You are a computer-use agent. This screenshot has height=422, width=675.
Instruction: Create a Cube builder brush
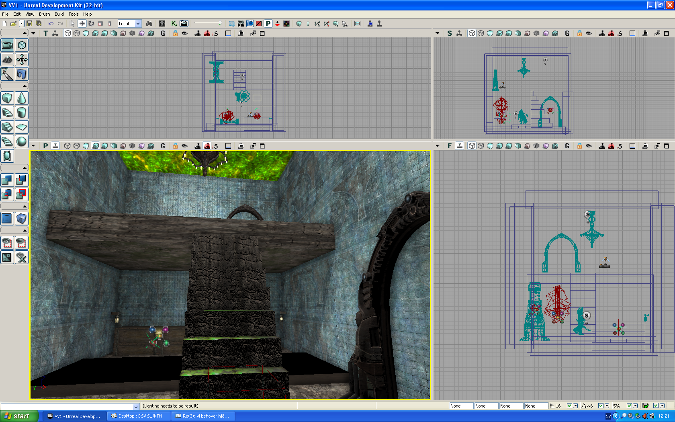tap(7, 98)
